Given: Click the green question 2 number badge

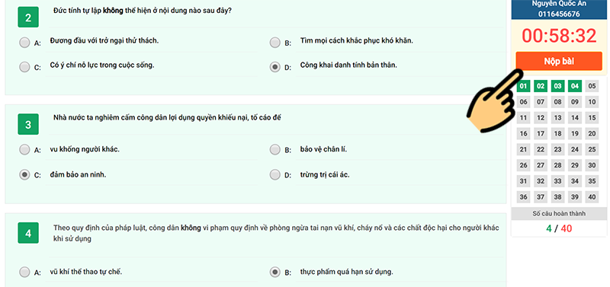Looking at the screenshot, I should pos(28,17).
